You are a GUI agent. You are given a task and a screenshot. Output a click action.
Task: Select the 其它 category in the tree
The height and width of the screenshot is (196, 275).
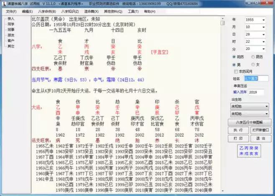(11, 46)
